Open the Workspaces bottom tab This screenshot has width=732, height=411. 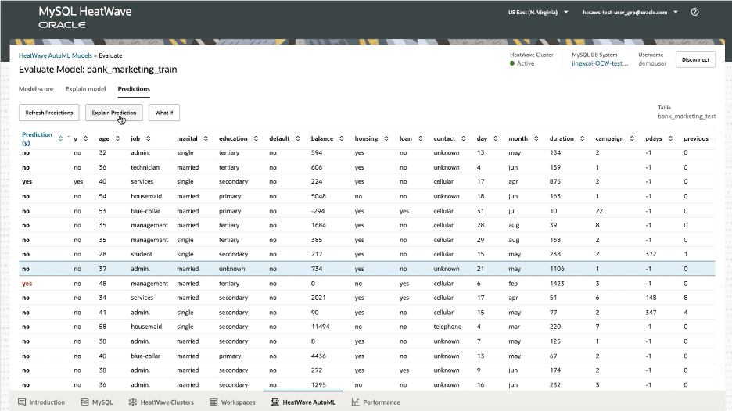232,402
